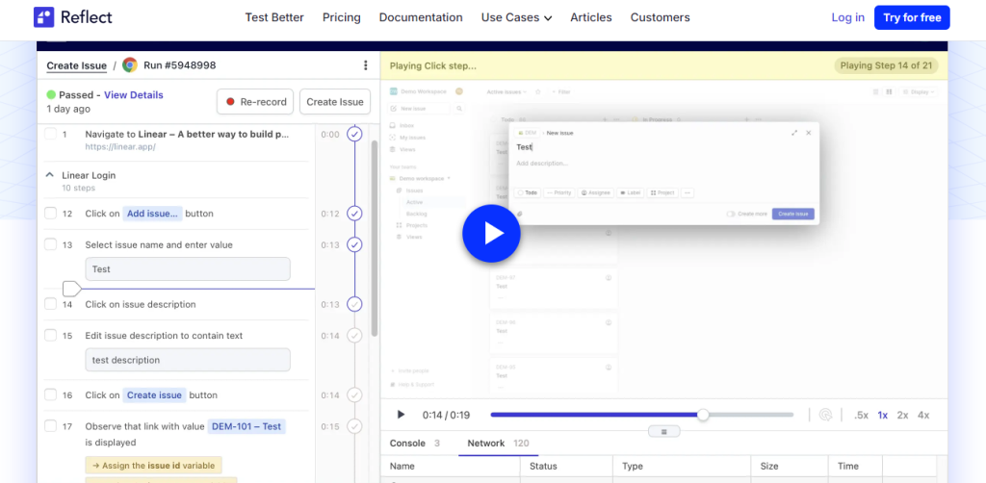Screen dimensions: 986x483
Task: Check the box for step 16 Click on Create issue
Action: coord(50,395)
